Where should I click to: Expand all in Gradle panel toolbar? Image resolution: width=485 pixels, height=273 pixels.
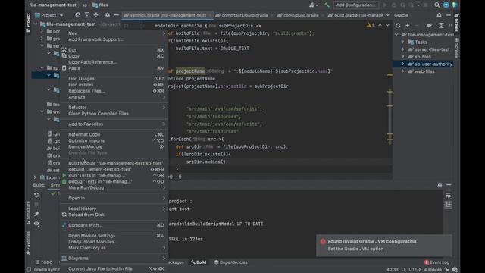coord(441,25)
